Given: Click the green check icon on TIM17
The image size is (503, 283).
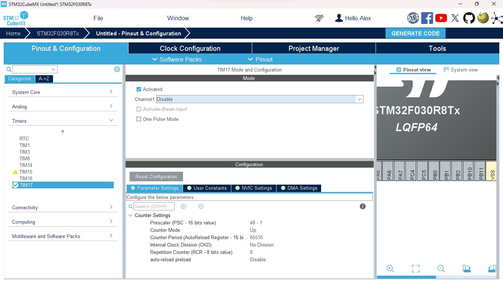Looking at the screenshot, I should point(15,185).
